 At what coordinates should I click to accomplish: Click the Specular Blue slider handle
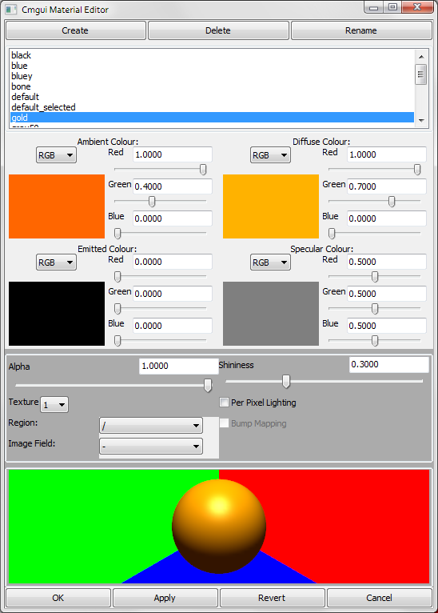tap(375, 341)
